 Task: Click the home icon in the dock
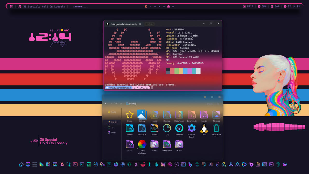point(21,164)
